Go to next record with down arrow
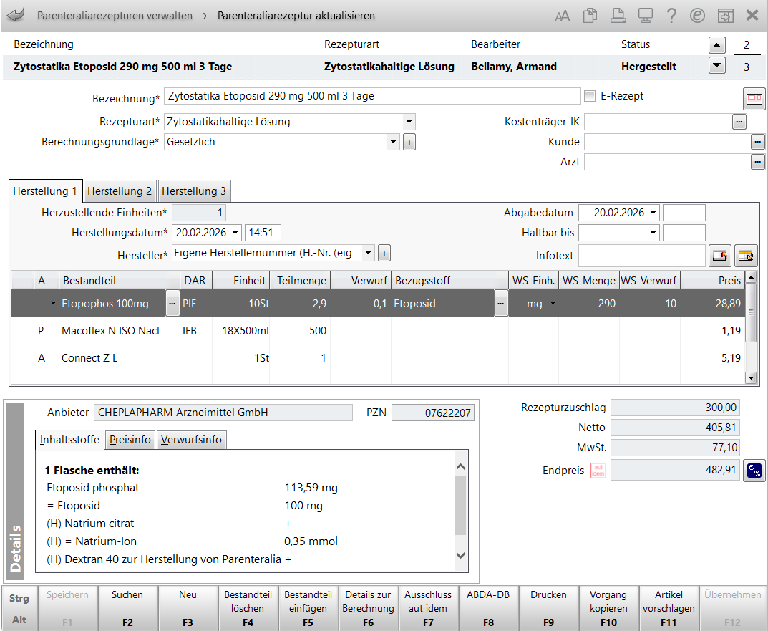Viewport: 768px width, 631px height. click(x=716, y=66)
